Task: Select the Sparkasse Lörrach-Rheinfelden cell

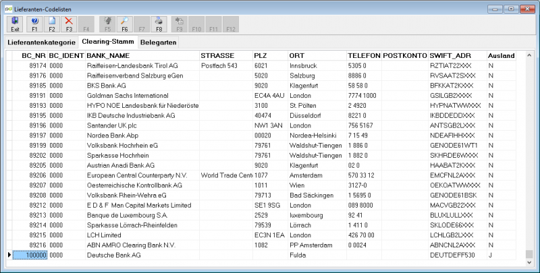Action: (142, 225)
